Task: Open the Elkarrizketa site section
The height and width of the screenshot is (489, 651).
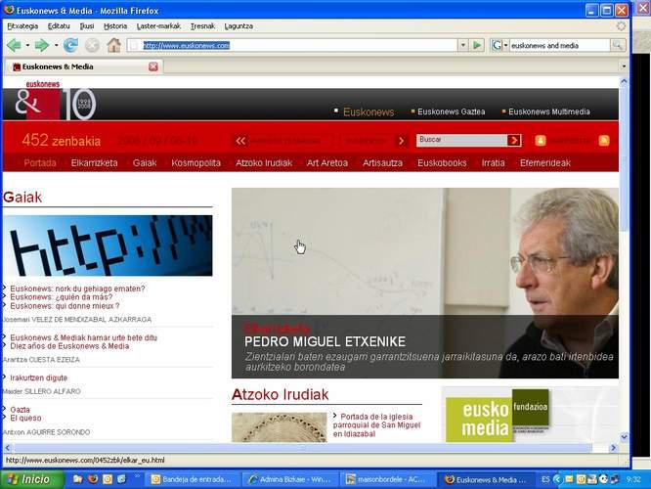Action: point(94,163)
